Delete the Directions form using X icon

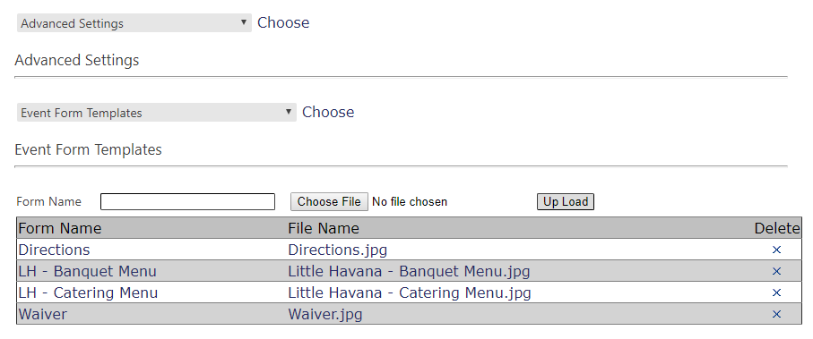776,250
